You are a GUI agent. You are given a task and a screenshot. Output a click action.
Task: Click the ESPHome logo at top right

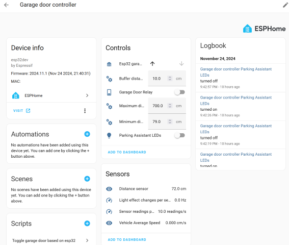coord(265,29)
